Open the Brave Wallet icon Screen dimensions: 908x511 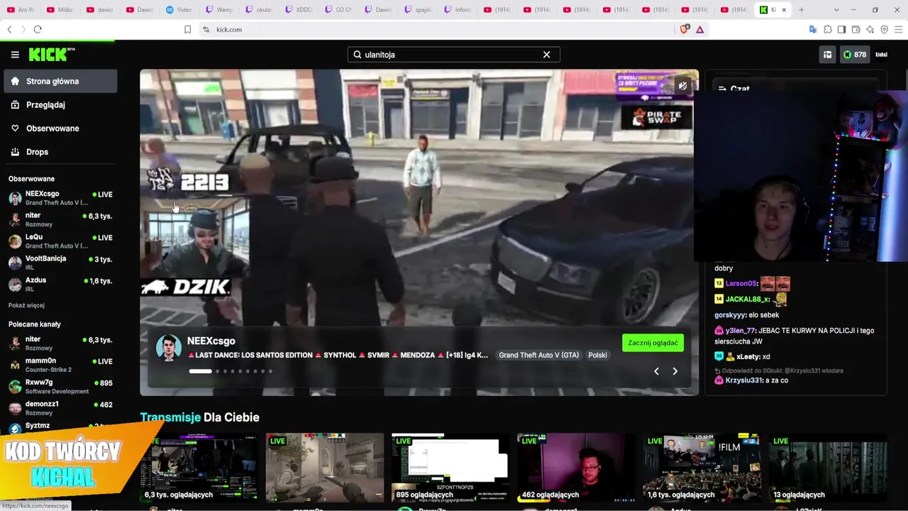(856, 29)
